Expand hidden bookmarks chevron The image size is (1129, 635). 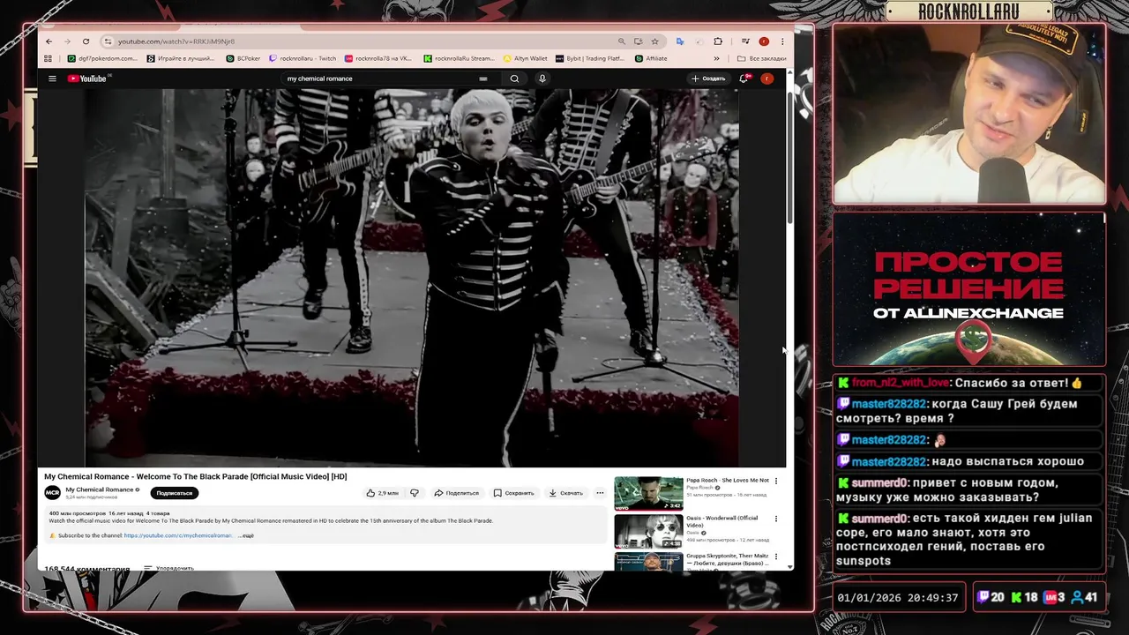tap(716, 58)
